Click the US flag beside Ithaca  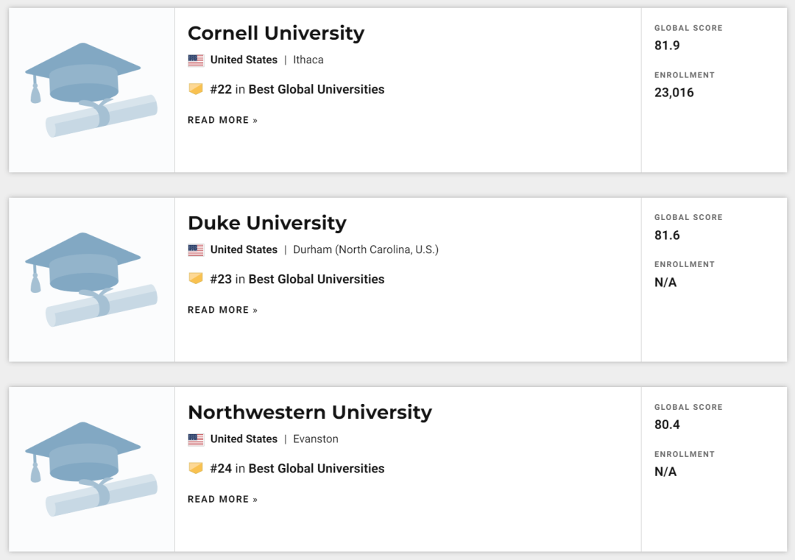(196, 60)
